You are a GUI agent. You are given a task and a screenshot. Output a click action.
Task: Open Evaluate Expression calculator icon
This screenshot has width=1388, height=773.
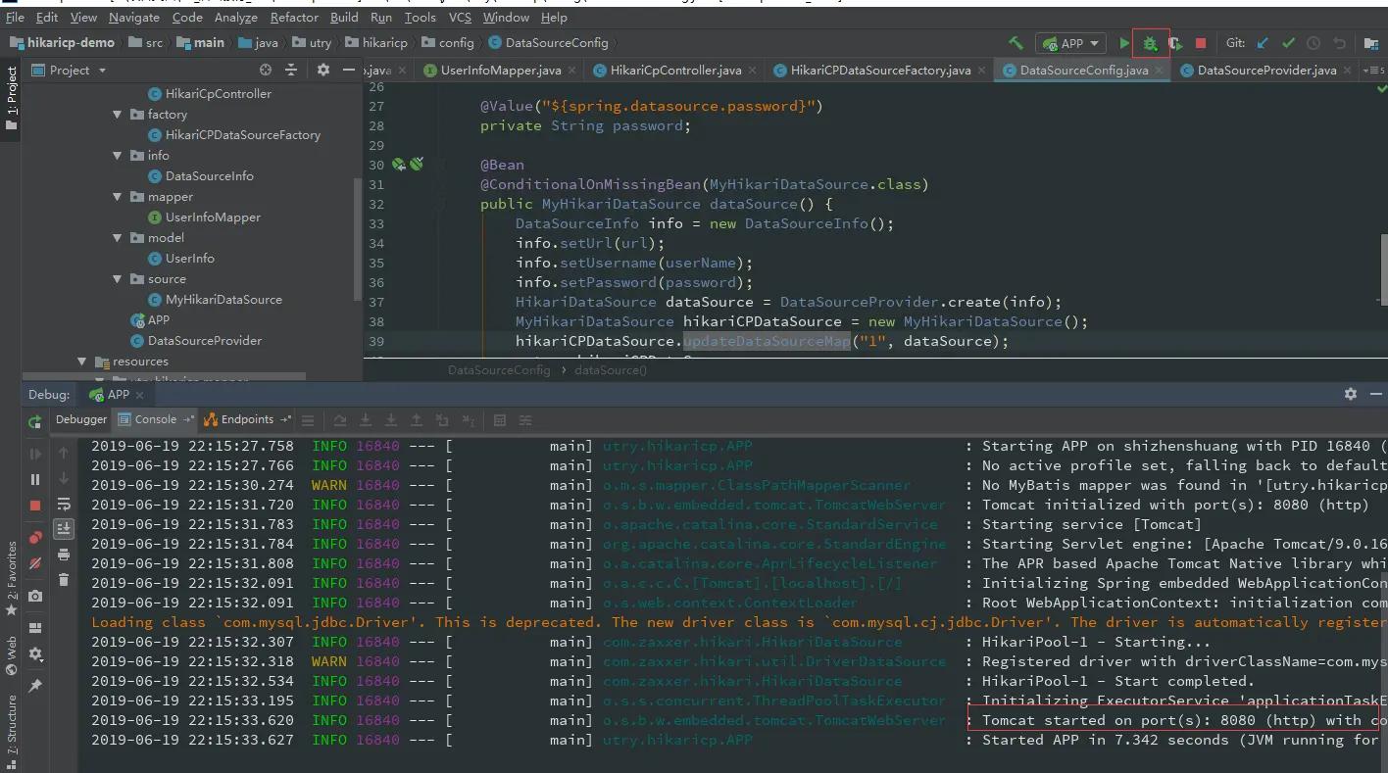pos(500,420)
